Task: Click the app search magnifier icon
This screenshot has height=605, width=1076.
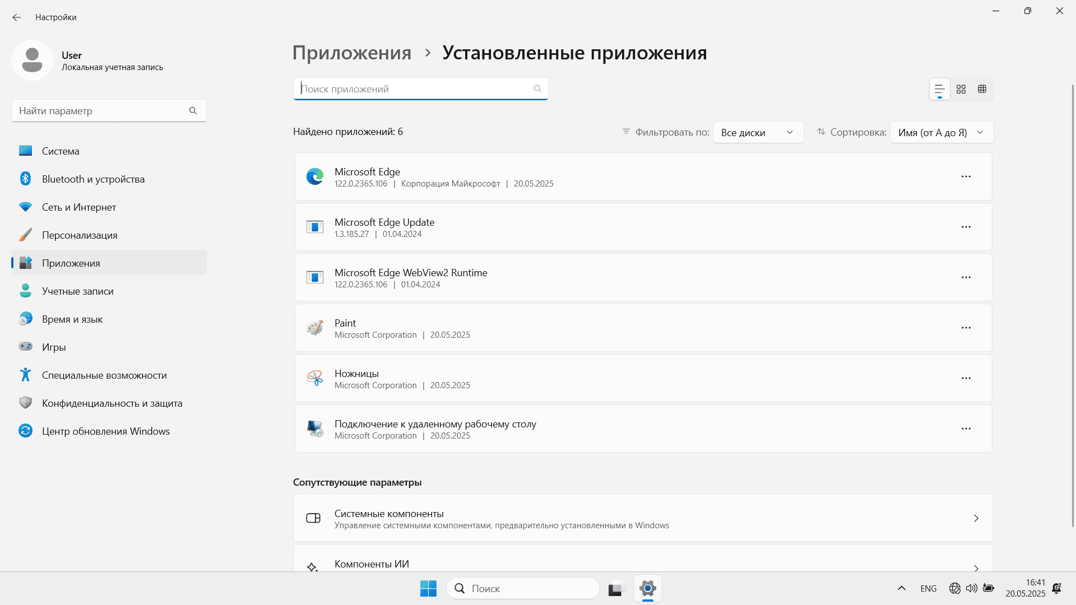Action: click(x=537, y=89)
